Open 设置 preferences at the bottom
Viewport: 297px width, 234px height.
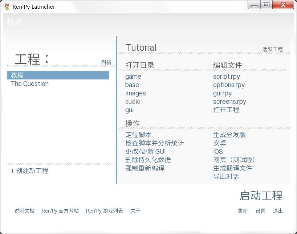260,211
